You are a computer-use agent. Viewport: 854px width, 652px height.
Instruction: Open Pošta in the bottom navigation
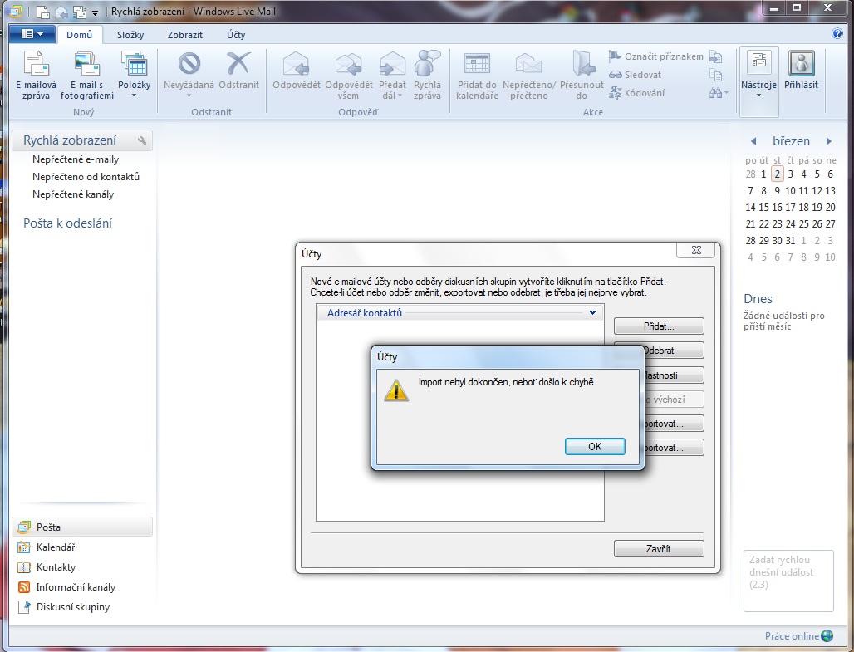coord(82,527)
